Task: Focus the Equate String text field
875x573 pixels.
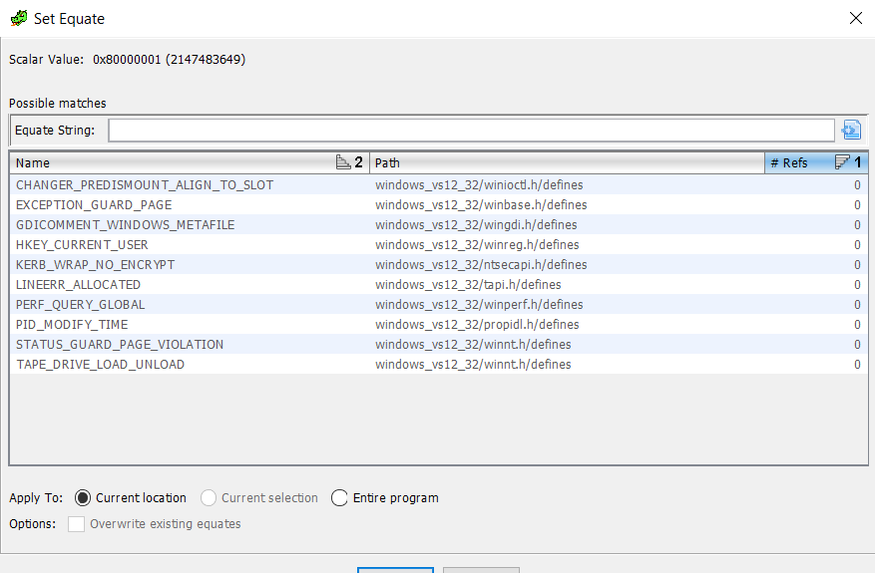Action: click(x=470, y=131)
